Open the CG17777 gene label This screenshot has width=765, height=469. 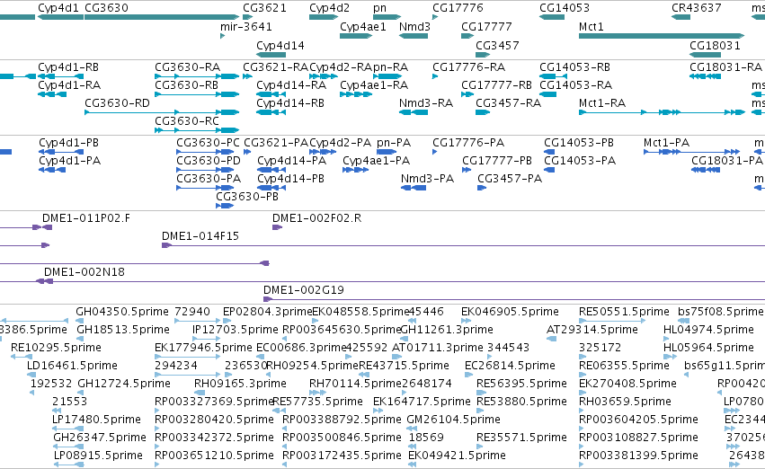(x=486, y=27)
